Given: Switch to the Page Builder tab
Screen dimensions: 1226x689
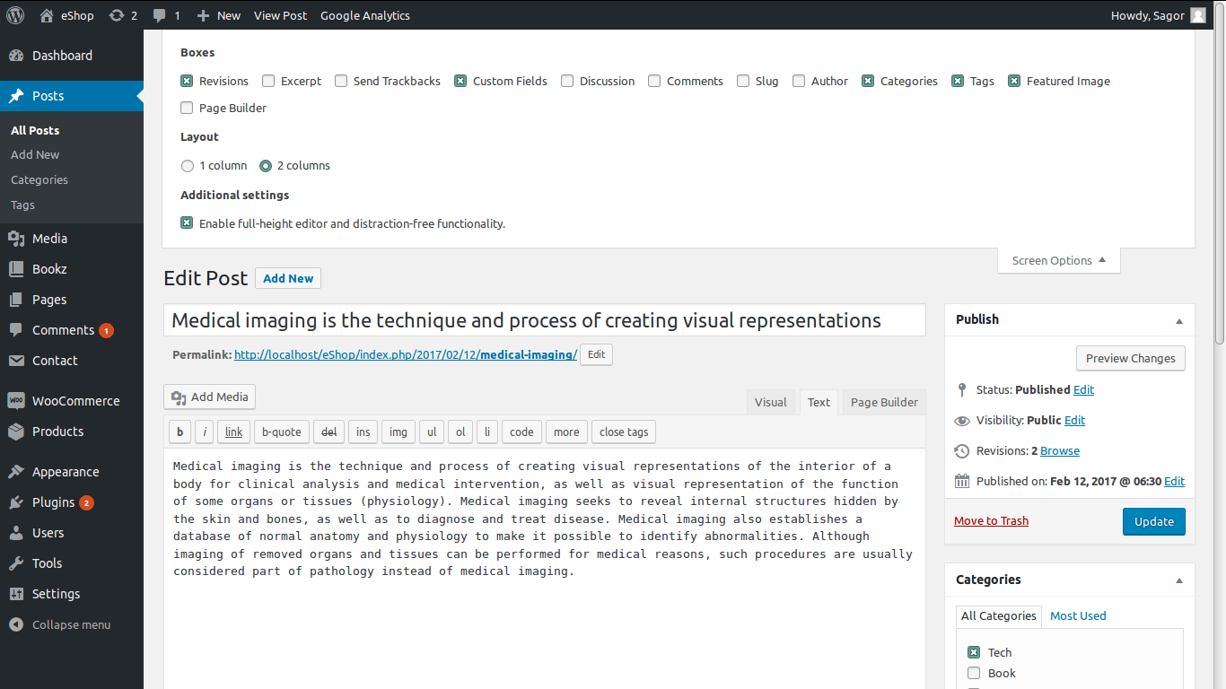Looking at the screenshot, I should click(884, 403).
